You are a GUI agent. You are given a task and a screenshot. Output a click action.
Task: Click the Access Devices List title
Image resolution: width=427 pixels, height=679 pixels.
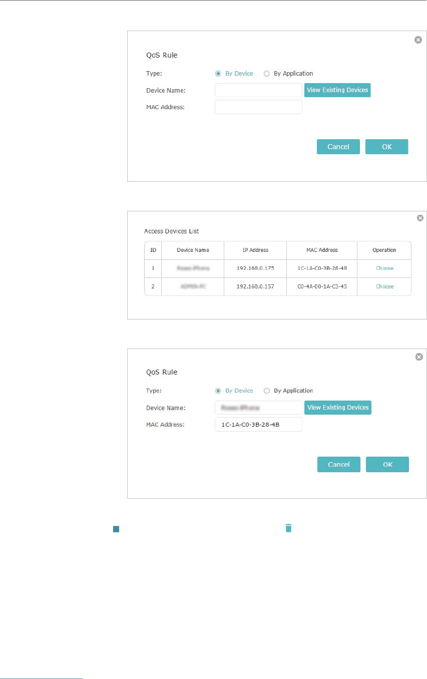coord(172,231)
